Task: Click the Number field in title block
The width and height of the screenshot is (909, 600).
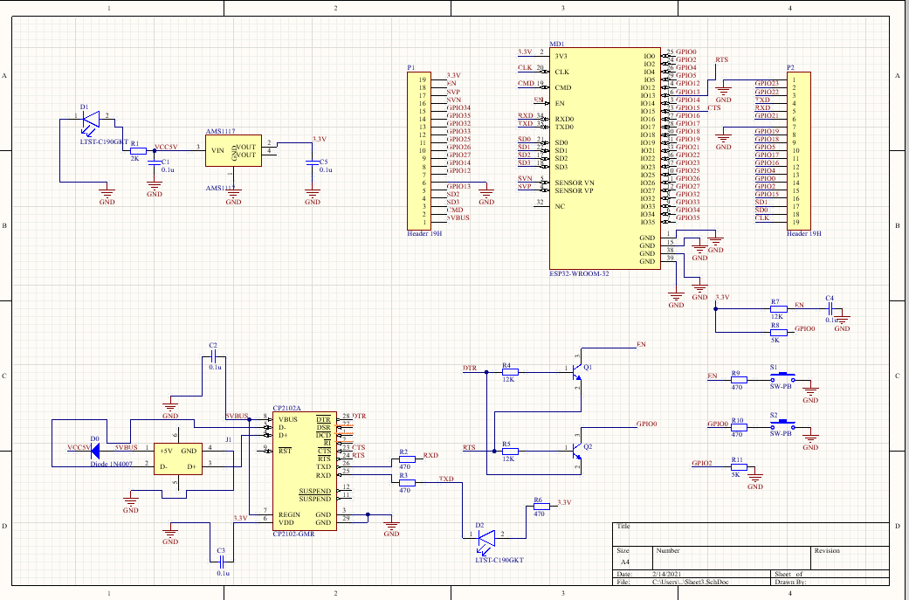Action: [733, 558]
